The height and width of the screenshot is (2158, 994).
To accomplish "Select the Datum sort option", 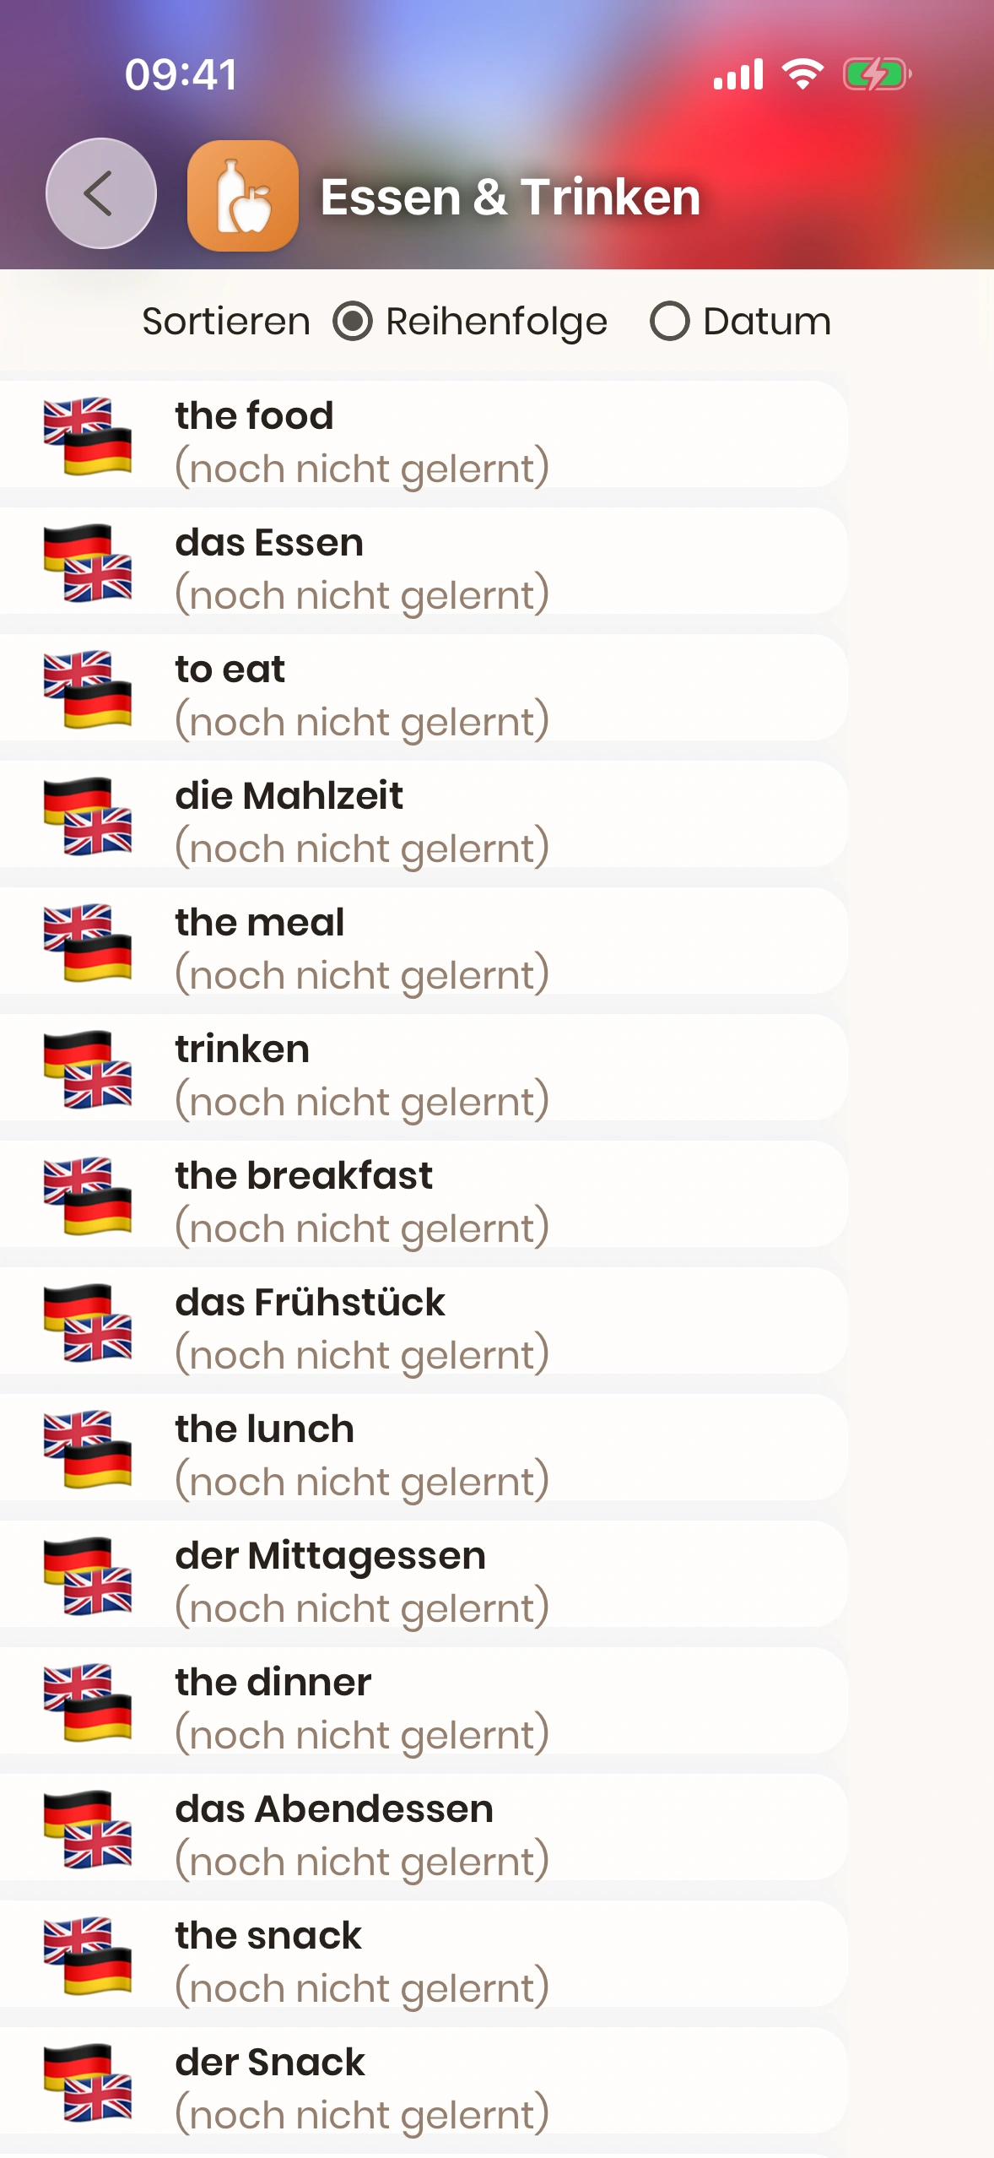I will point(670,322).
